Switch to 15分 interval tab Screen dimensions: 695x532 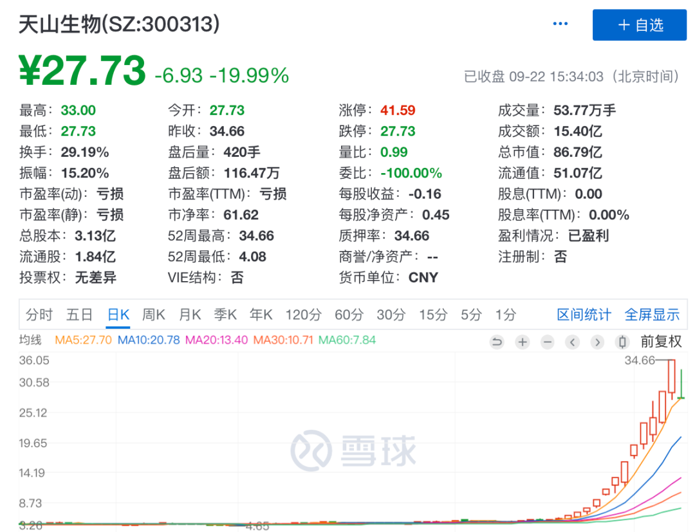point(434,315)
